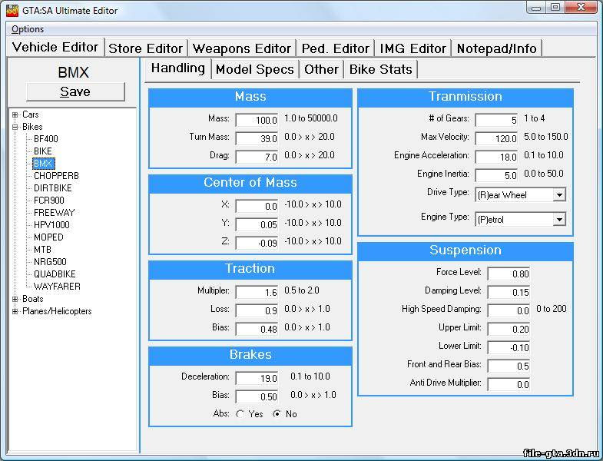Click the Bikes tree label

[32, 127]
